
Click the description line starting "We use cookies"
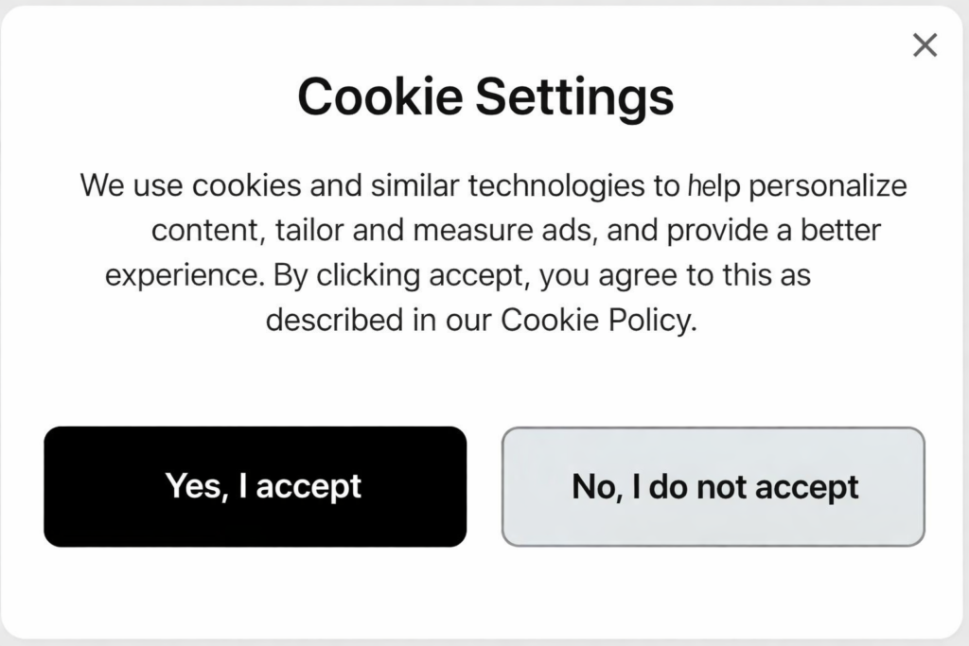(x=493, y=184)
